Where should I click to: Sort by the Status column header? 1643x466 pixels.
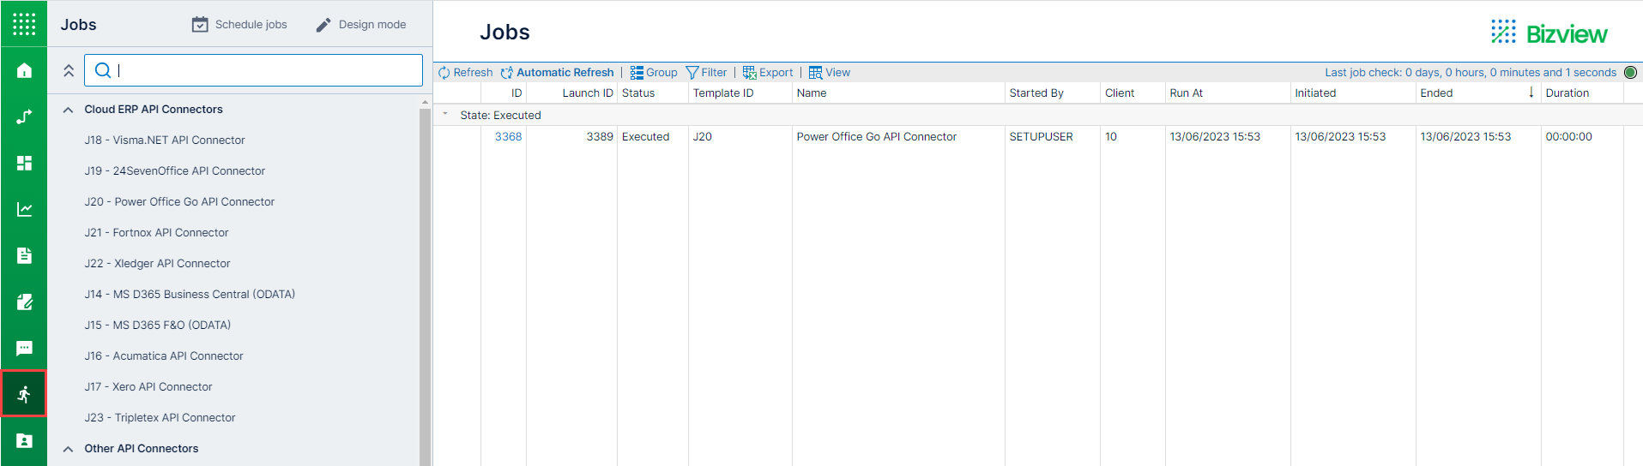point(653,93)
